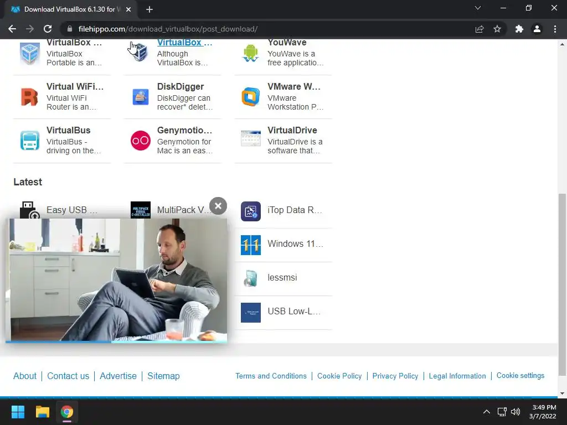Open the Virtual WiFi... title link
The image size is (567, 425).
click(x=75, y=87)
